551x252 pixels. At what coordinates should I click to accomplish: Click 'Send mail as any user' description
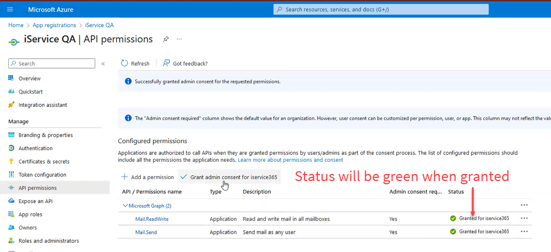pyautogui.click(x=269, y=232)
